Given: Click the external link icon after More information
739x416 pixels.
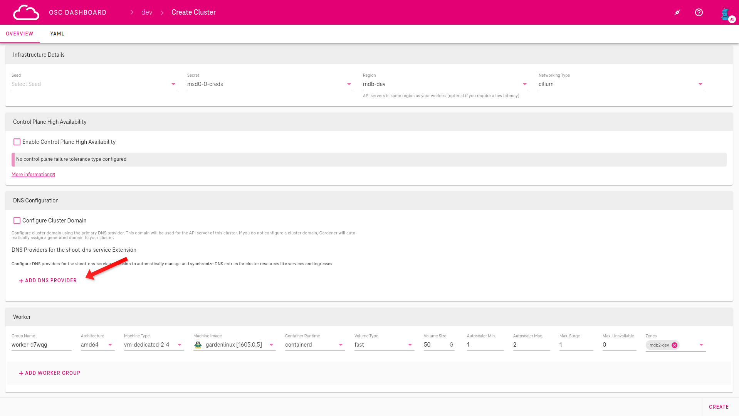Looking at the screenshot, I should point(53,175).
